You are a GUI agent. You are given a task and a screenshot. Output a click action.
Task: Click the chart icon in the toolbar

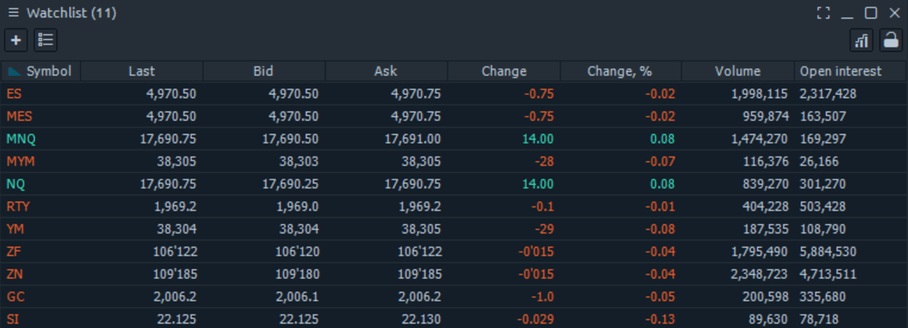click(862, 40)
